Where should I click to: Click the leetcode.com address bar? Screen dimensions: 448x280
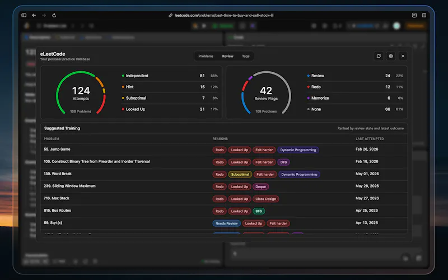(x=223, y=16)
